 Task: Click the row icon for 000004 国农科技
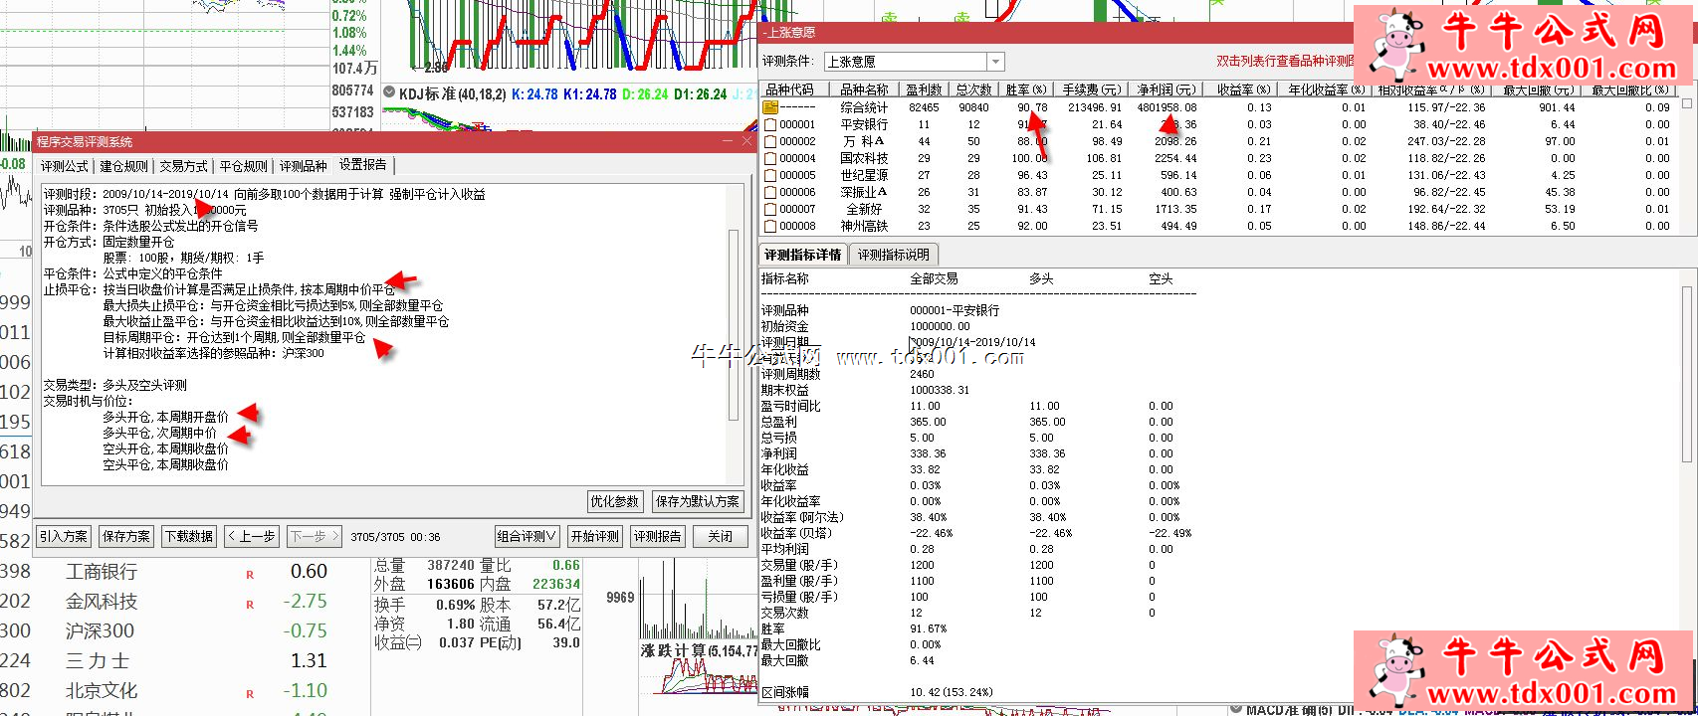(770, 158)
